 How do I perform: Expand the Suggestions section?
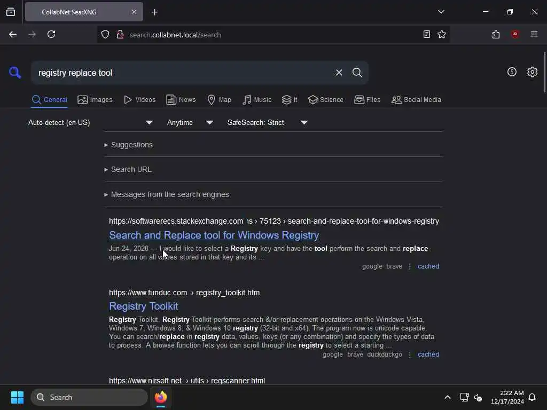pos(128,145)
